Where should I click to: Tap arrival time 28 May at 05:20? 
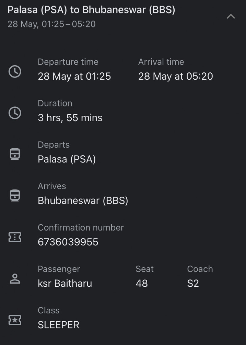175,76
